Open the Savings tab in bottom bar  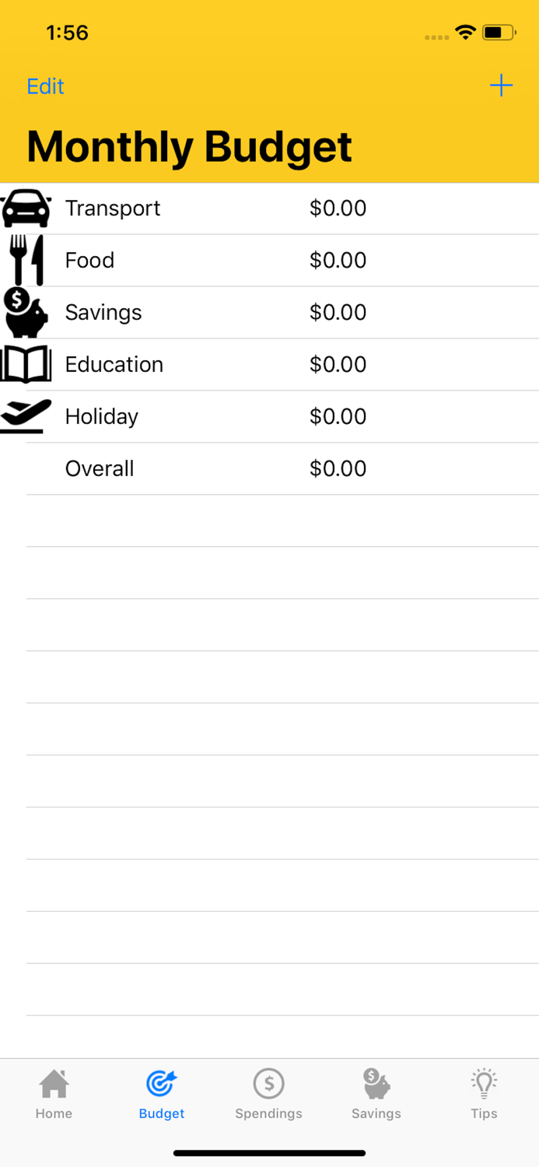(x=376, y=1095)
